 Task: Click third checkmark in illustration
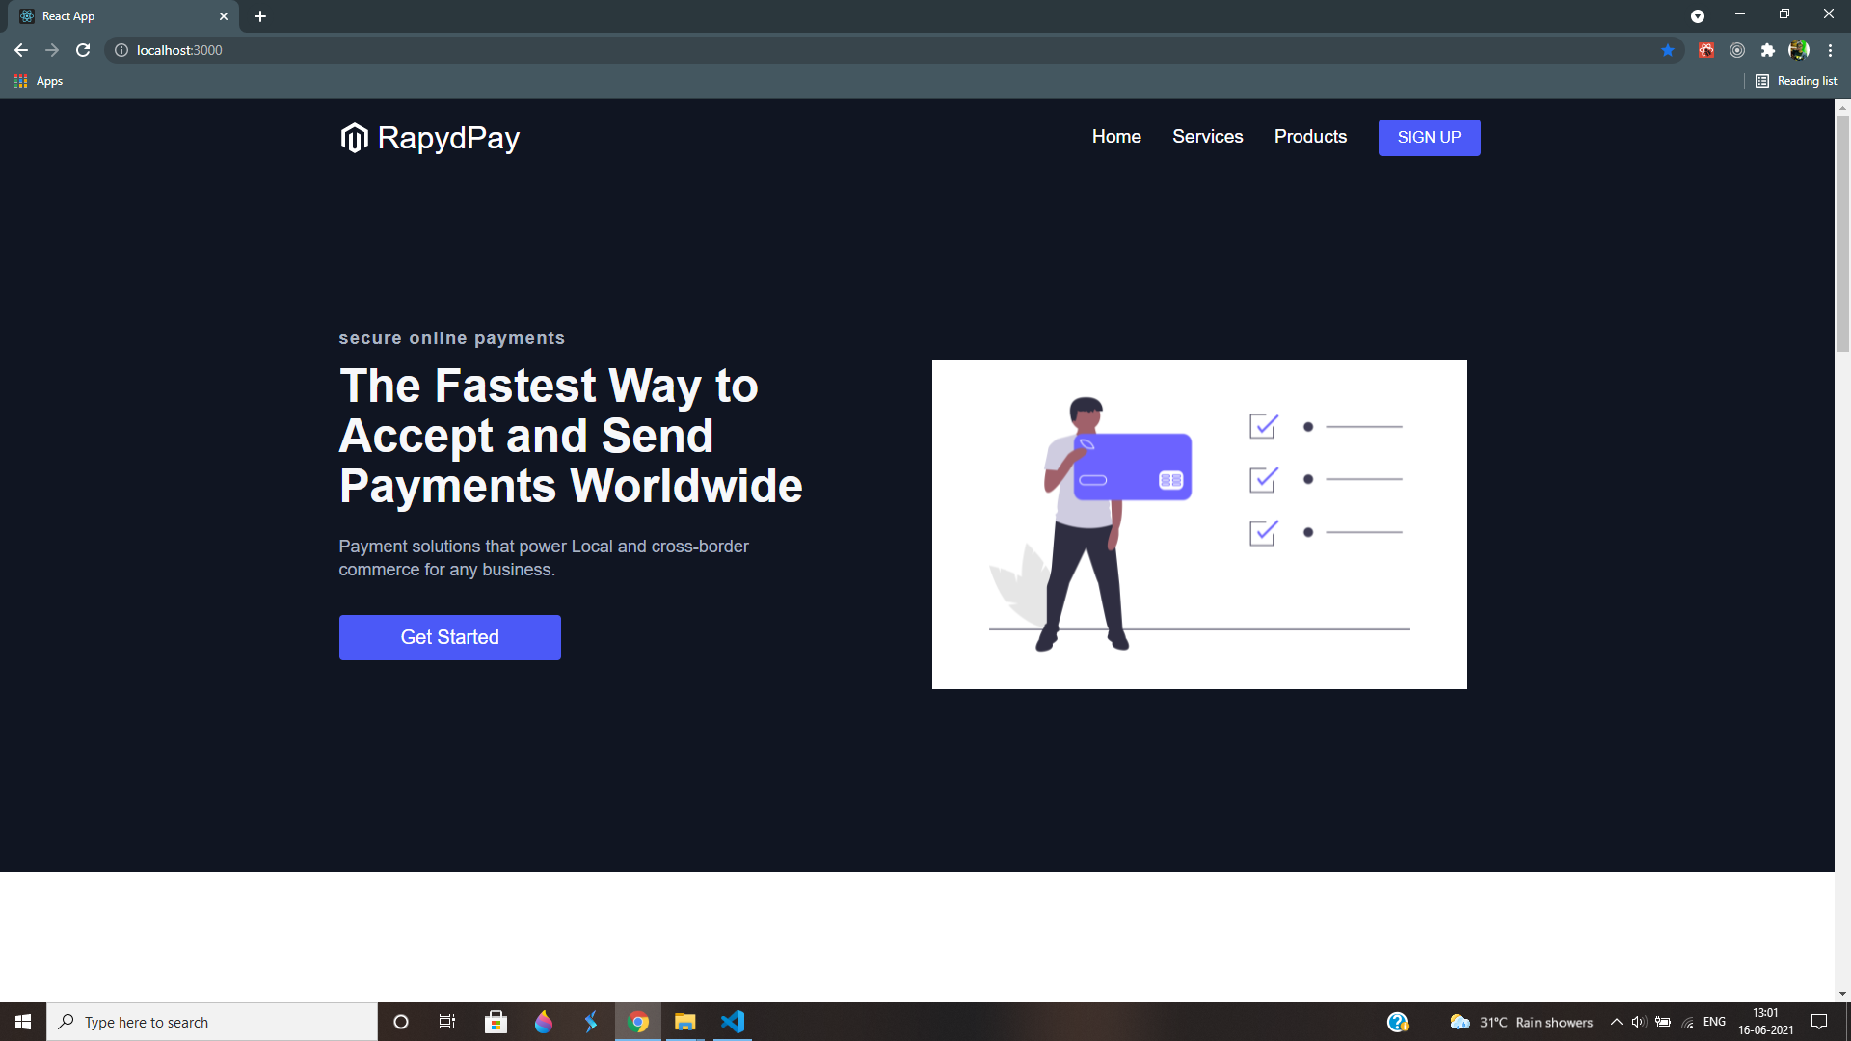click(1263, 532)
